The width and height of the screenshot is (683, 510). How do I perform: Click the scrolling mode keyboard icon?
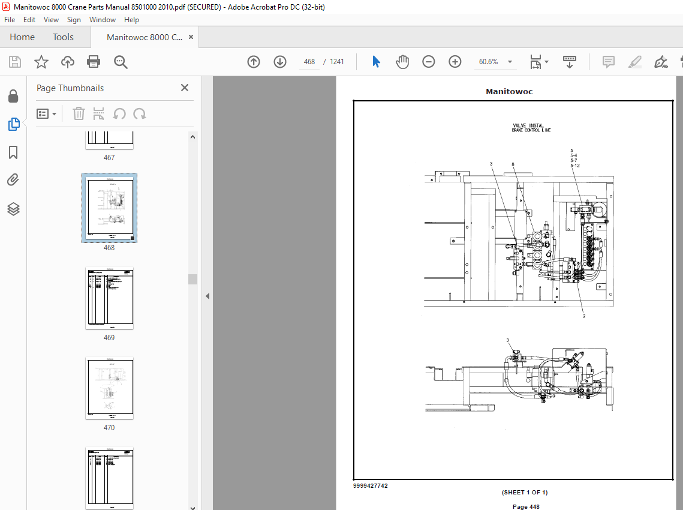[569, 62]
